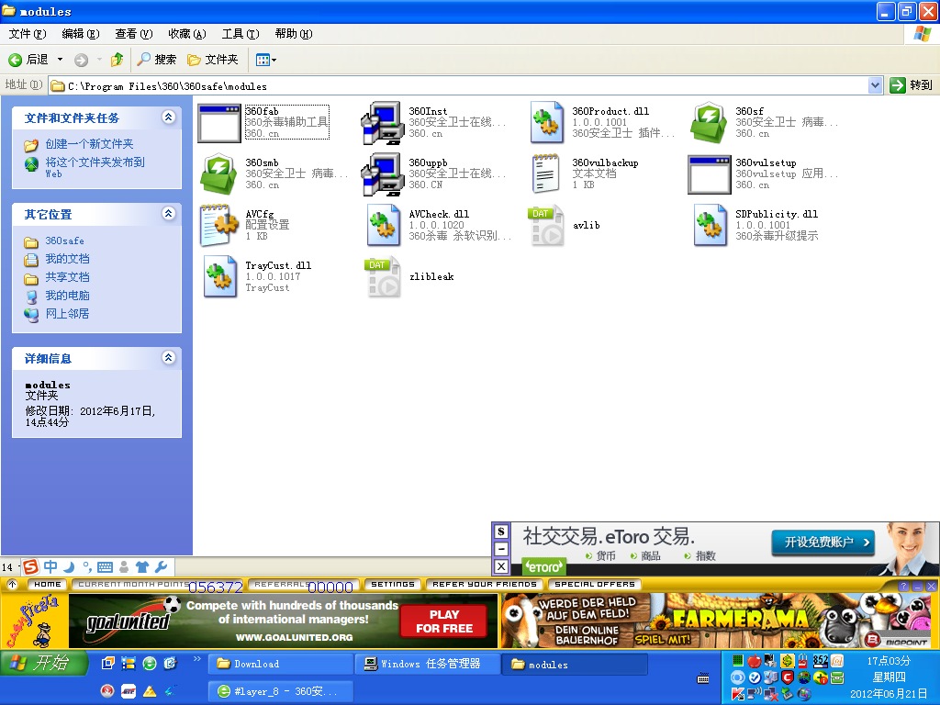Open the 查看(V) menu
This screenshot has width=940, height=705.
point(134,34)
